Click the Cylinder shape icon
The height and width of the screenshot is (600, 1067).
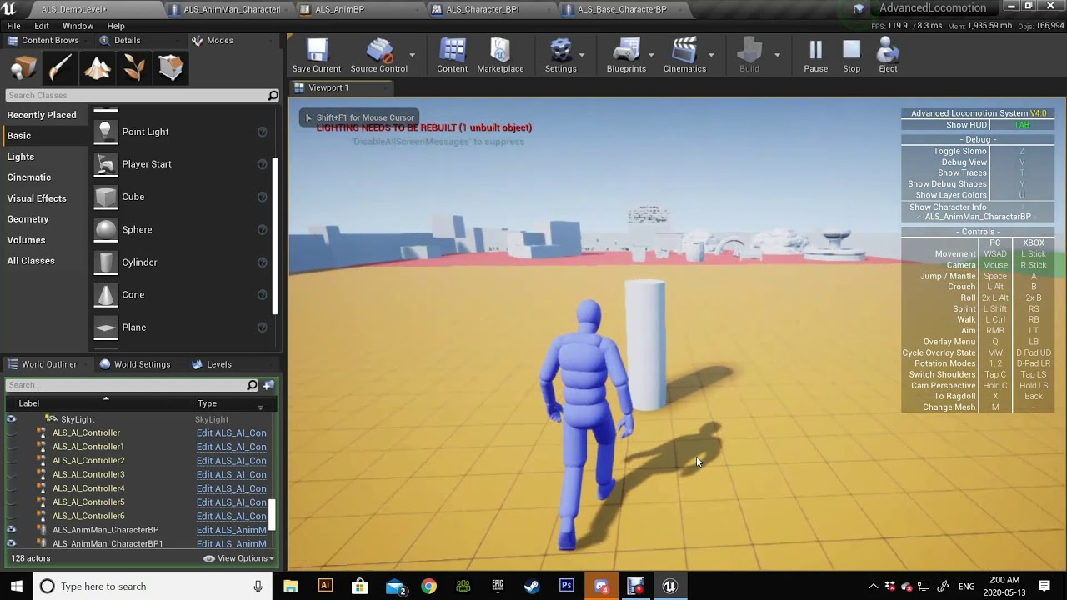106,262
